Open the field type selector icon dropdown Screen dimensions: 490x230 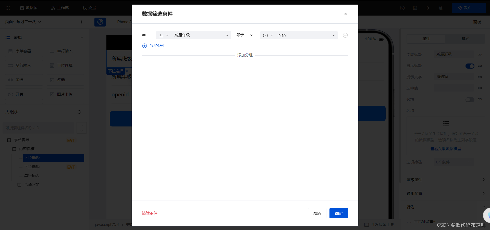(x=164, y=35)
